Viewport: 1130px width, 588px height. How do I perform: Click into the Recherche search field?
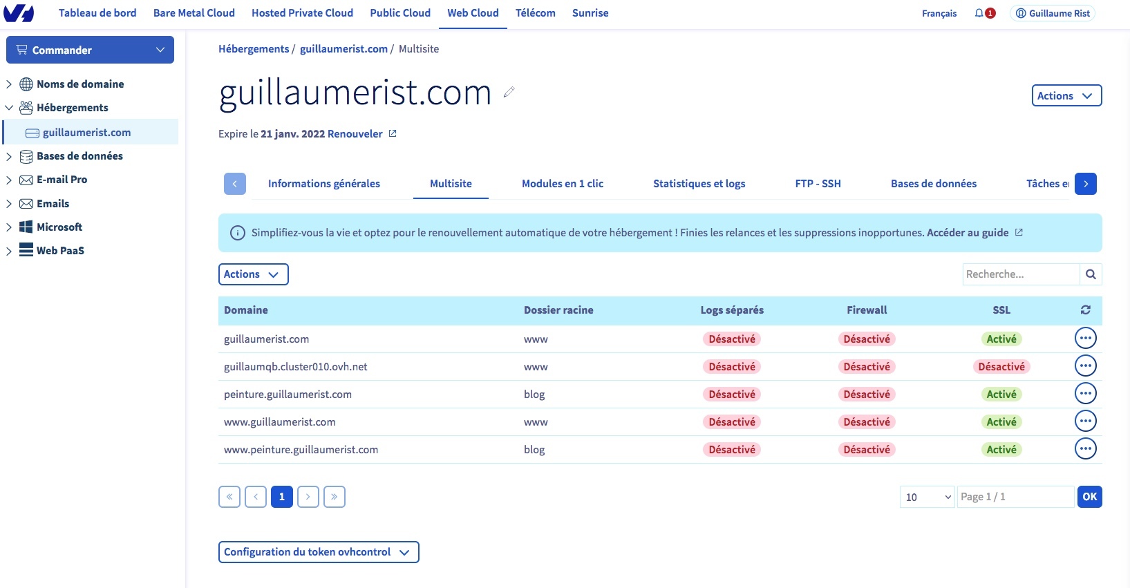tap(1020, 274)
